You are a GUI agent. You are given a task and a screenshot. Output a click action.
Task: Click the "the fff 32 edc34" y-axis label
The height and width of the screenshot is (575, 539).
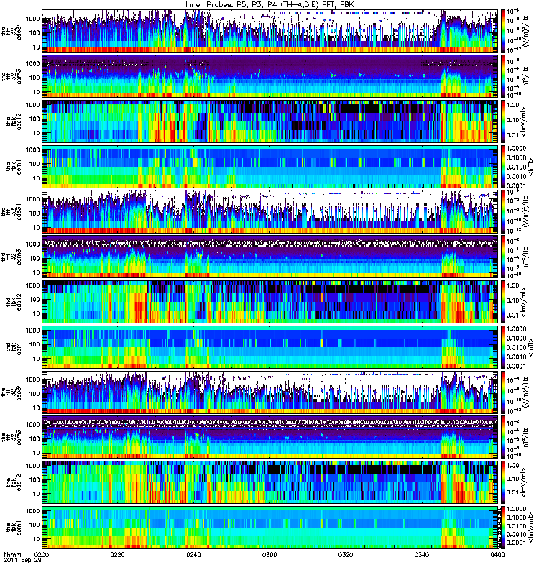(x=11, y=392)
